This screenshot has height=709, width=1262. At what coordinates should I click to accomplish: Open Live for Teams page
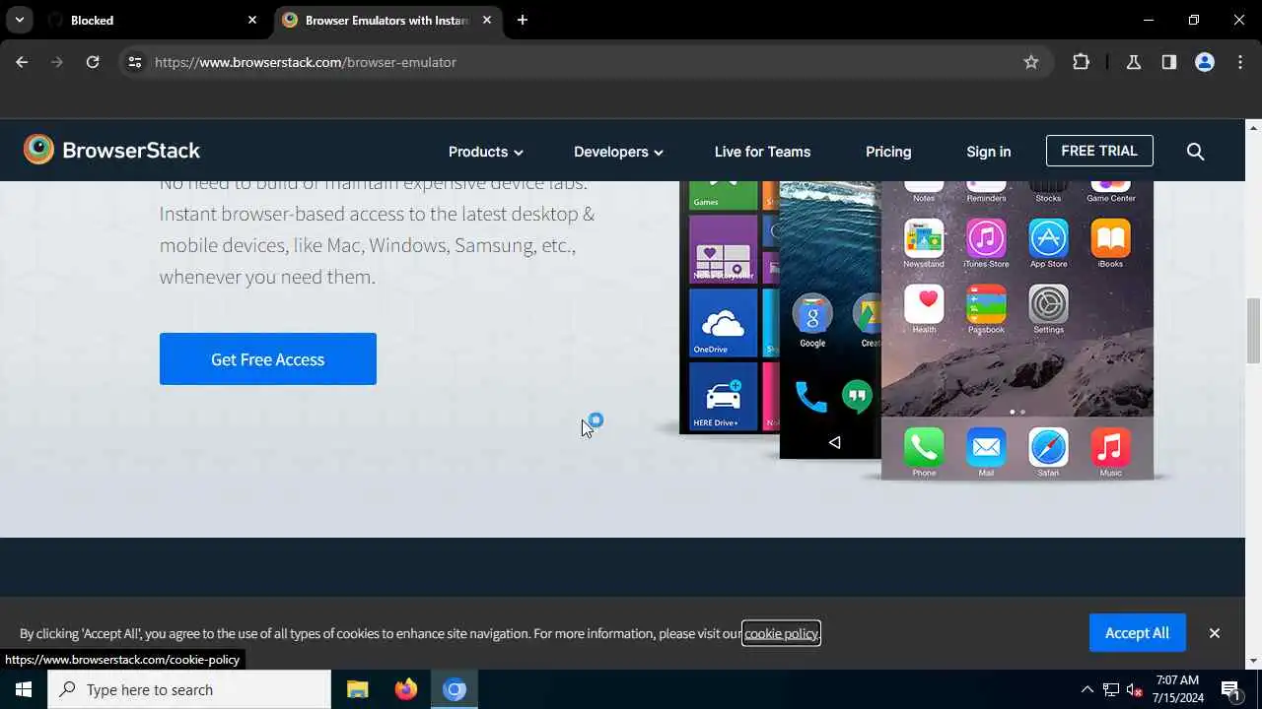click(x=762, y=152)
